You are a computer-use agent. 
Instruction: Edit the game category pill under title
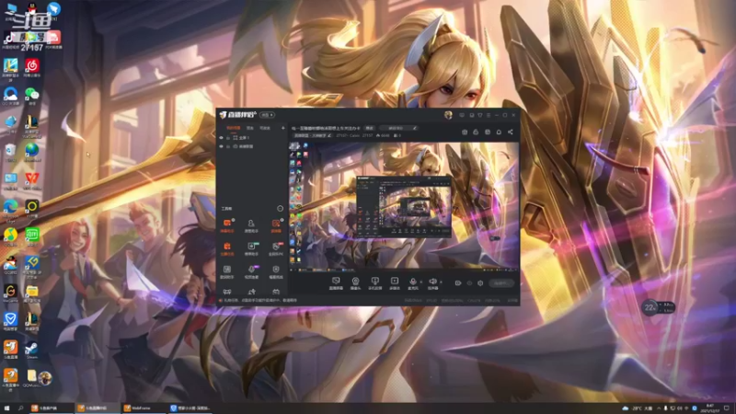pos(313,135)
